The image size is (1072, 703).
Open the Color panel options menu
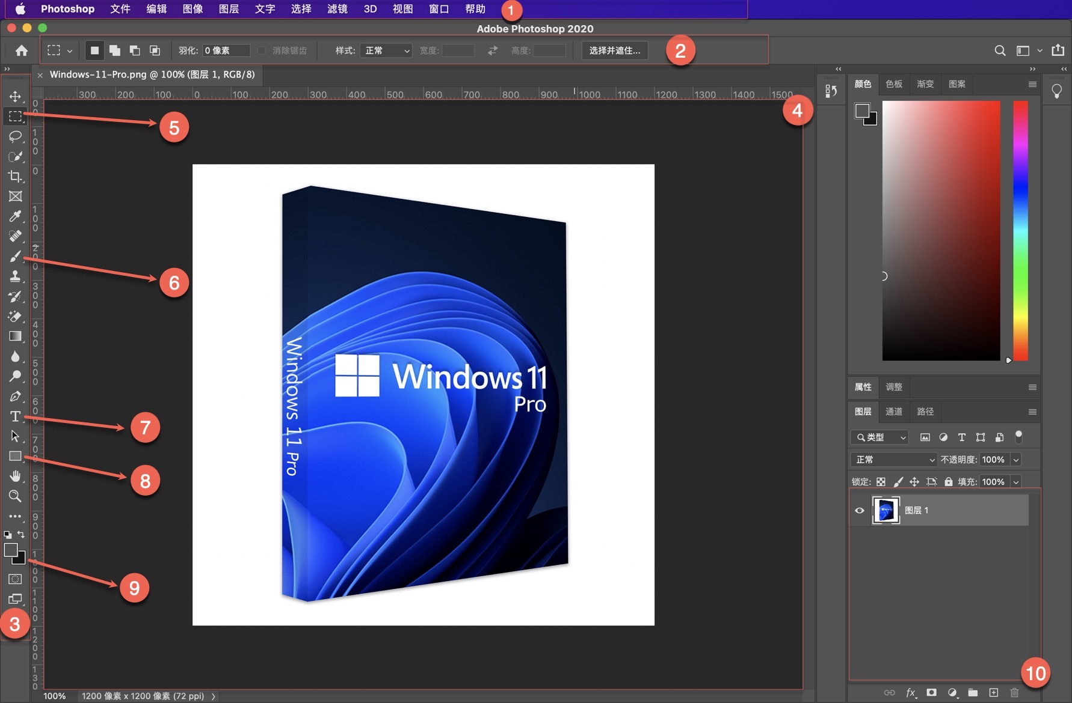(x=1032, y=84)
